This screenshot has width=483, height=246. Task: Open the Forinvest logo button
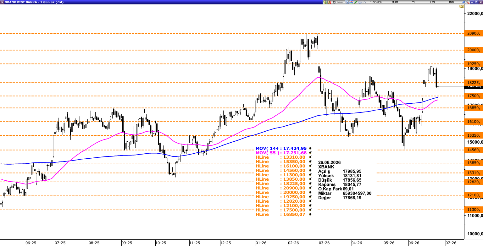pyautogui.click(x=338, y=2)
